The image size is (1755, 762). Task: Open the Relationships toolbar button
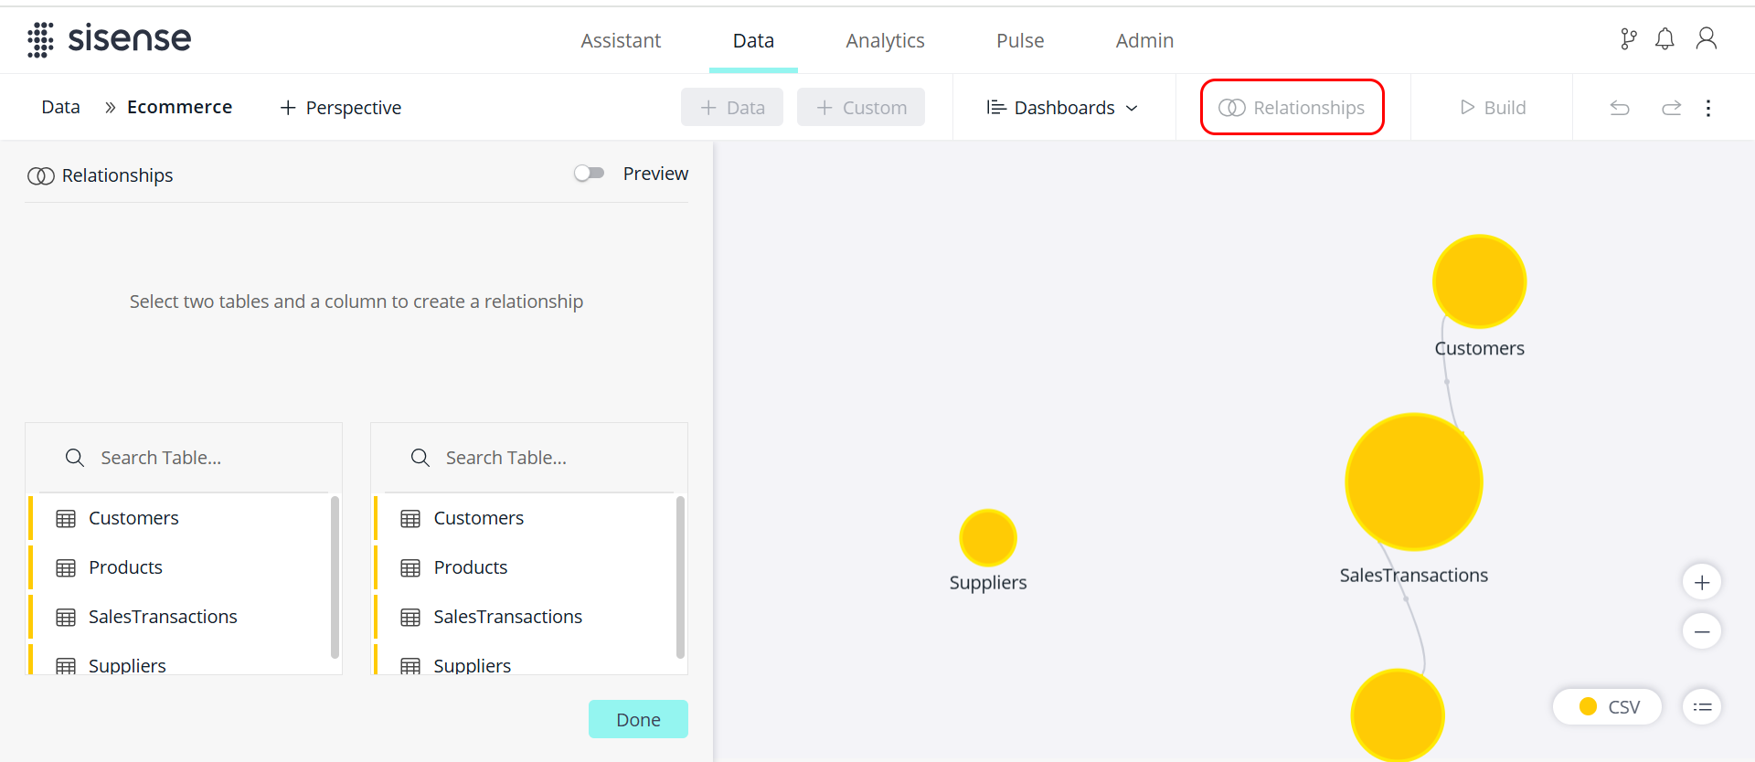[1292, 107]
